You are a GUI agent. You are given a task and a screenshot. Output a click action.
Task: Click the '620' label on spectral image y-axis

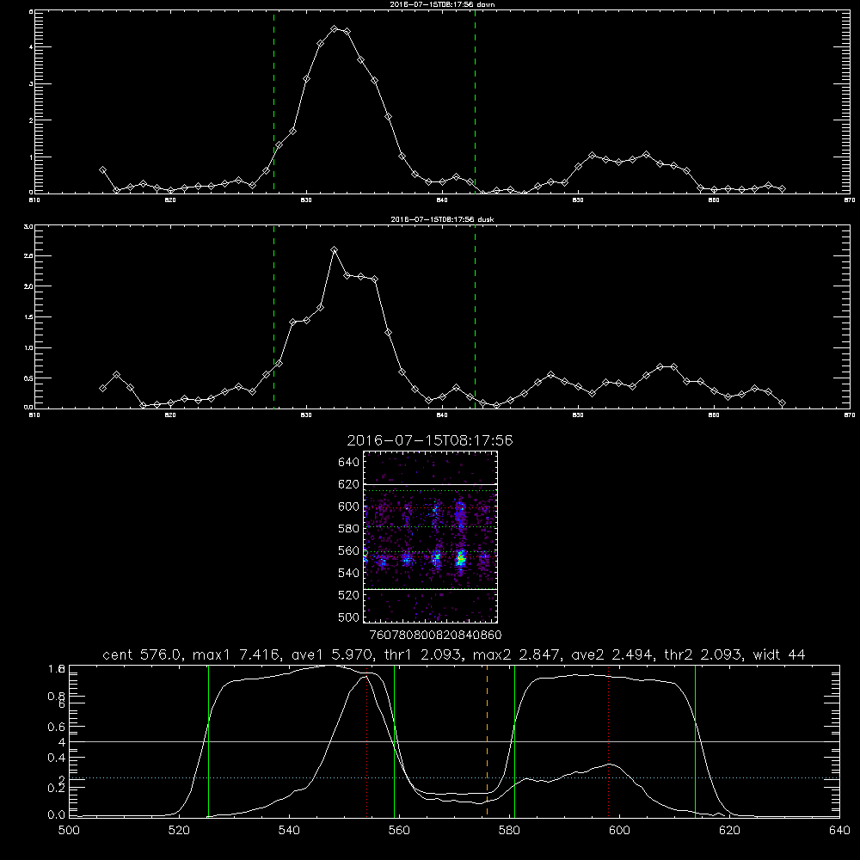pos(349,484)
